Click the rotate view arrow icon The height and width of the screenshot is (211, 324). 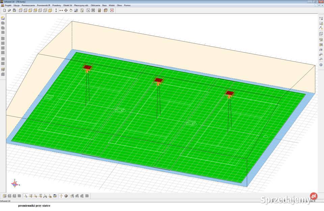[71, 10]
